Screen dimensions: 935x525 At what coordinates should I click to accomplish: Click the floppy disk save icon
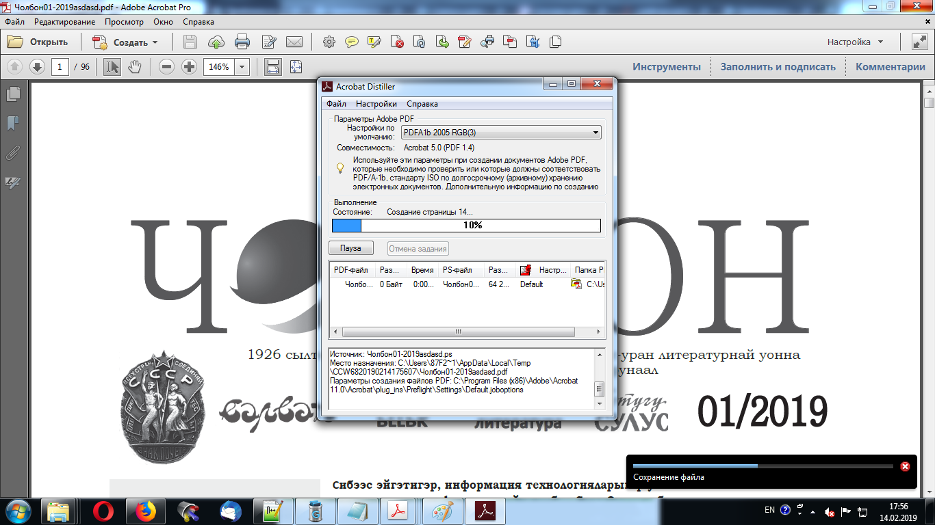(190, 42)
